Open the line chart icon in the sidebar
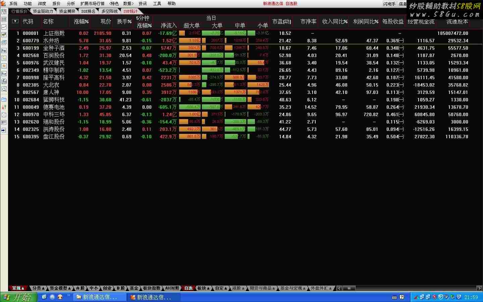The image size is (483, 302). point(4,27)
